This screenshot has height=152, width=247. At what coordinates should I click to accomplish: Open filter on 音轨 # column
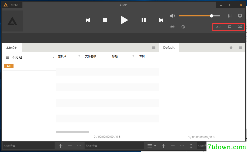(79, 56)
